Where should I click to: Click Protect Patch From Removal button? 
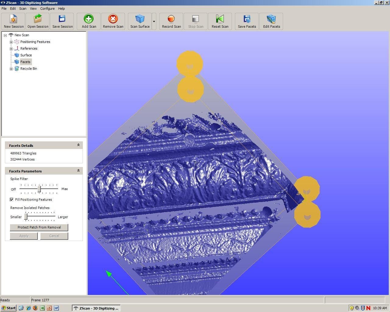pos(39,227)
